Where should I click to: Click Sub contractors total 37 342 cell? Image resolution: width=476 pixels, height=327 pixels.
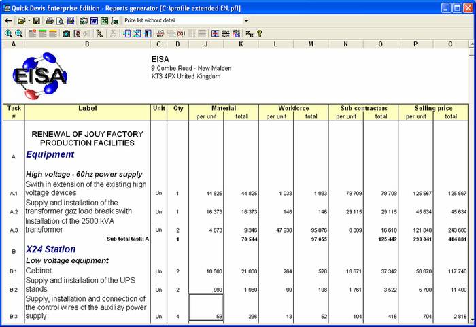point(389,271)
